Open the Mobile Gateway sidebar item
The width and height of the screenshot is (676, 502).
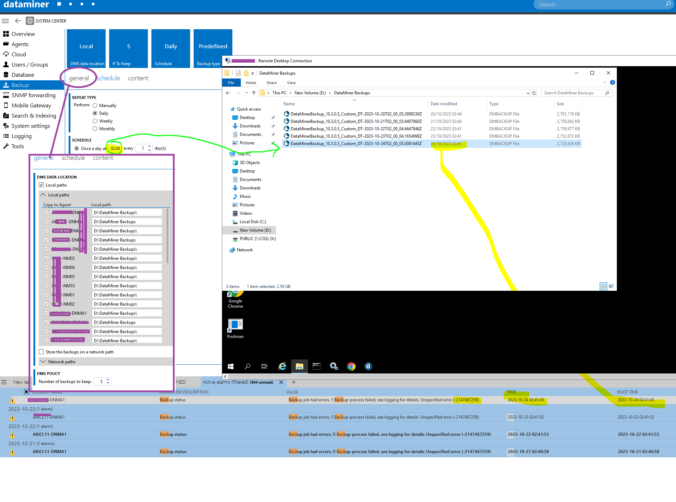coord(32,105)
